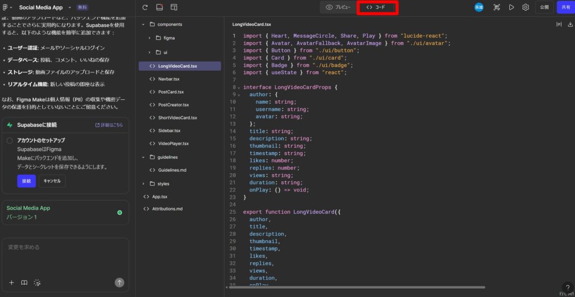Click the sparkle cursor icon in prompt box
The image size is (575, 297).
37,282
